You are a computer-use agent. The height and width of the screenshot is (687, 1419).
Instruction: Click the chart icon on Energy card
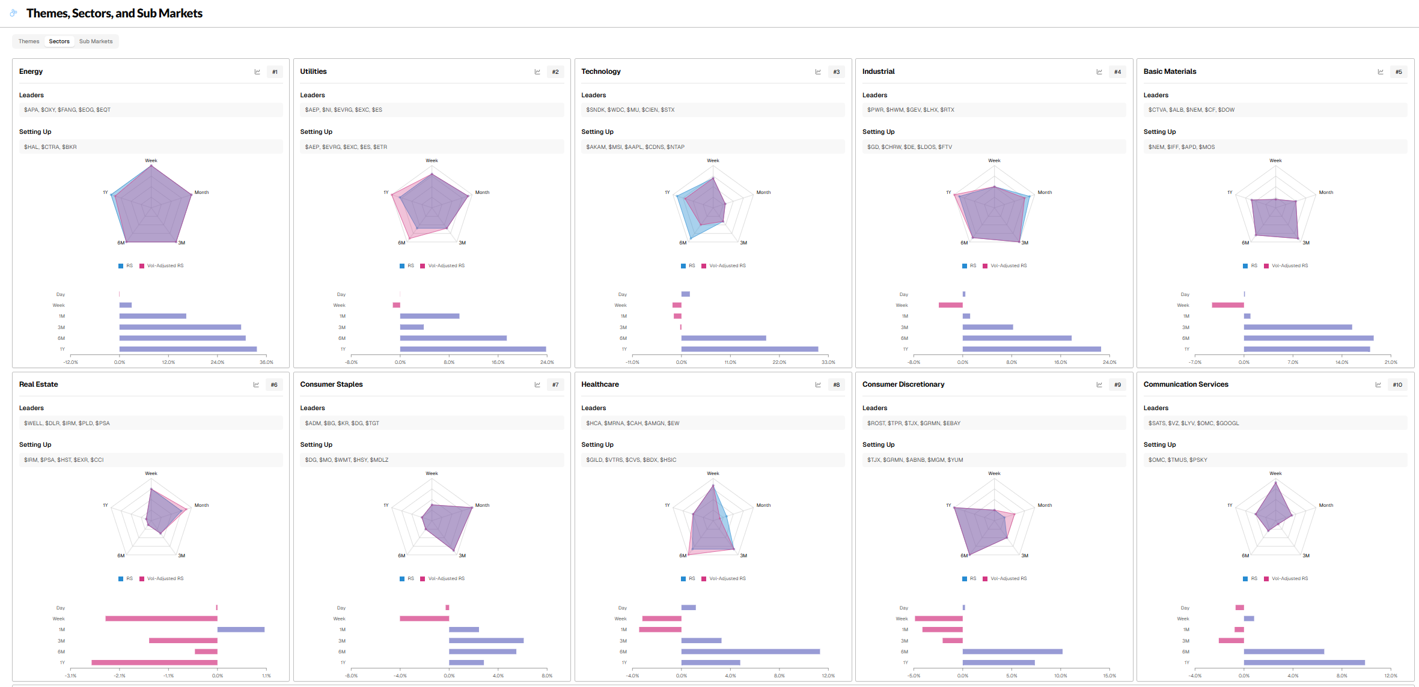click(257, 72)
